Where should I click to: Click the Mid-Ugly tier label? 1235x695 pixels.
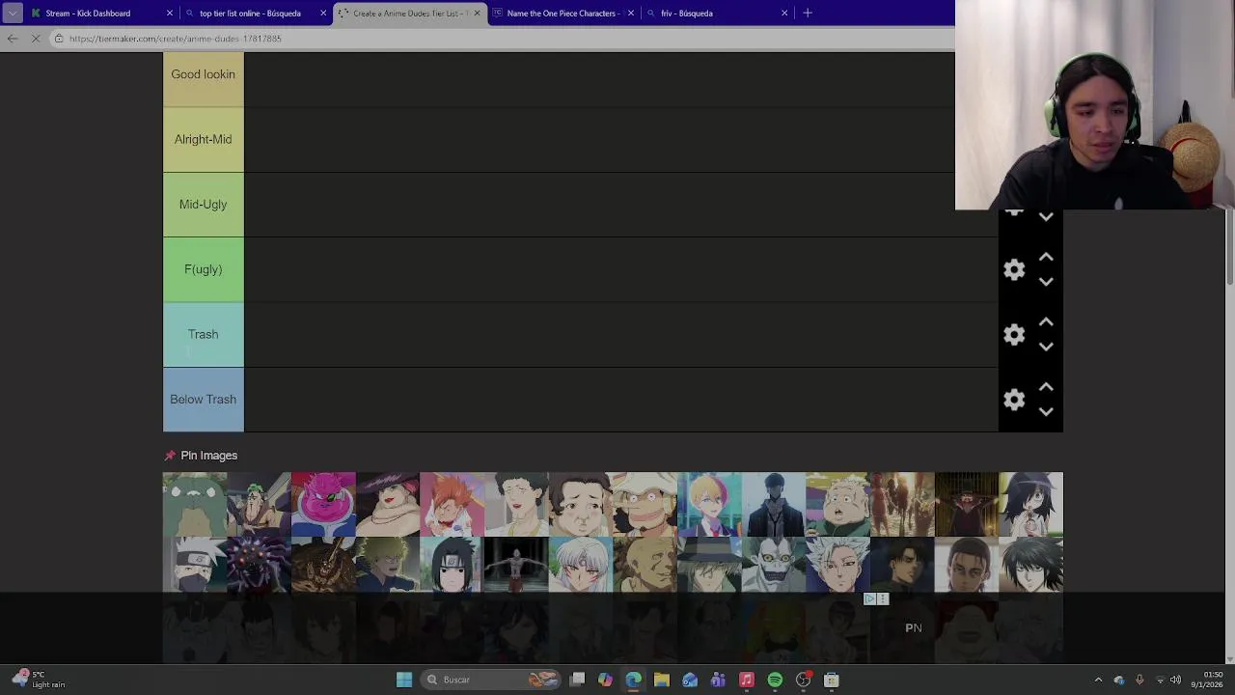point(203,205)
